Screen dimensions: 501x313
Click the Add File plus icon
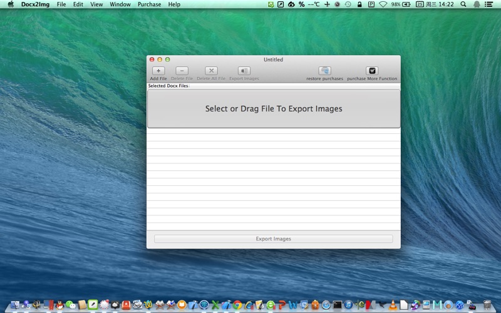pos(158,71)
